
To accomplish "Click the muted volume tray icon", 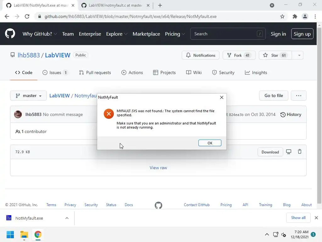I will point(284,234).
